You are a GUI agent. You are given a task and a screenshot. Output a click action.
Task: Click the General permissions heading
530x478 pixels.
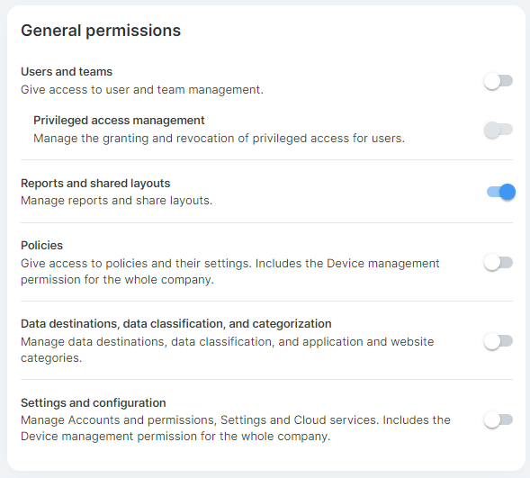[x=101, y=31]
